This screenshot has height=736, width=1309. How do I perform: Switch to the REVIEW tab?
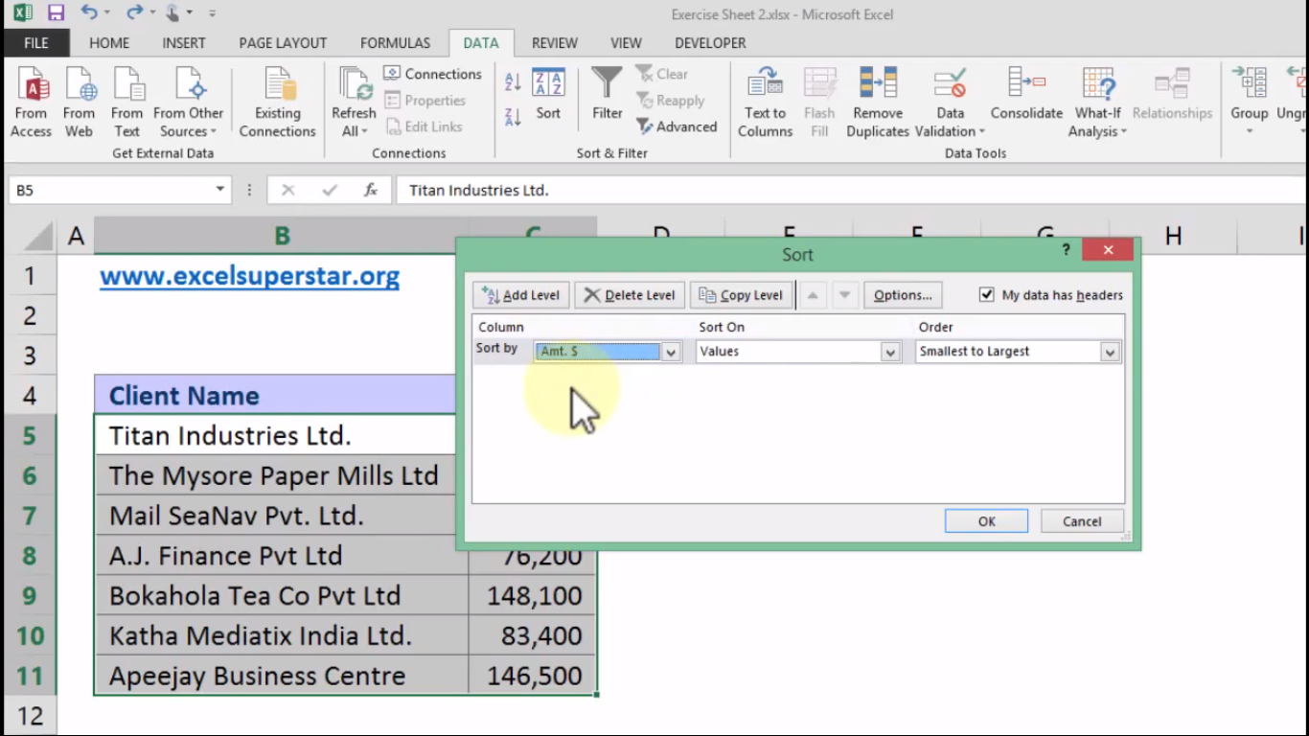[555, 43]
